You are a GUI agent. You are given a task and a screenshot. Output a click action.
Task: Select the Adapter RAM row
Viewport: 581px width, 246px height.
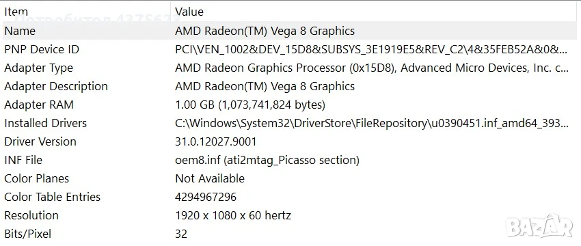pyautogui.click(x=288, y=105)
